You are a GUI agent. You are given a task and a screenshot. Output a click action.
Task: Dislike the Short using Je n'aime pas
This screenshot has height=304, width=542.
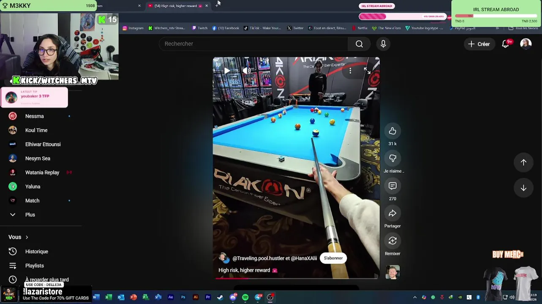(x=392, y=158)
